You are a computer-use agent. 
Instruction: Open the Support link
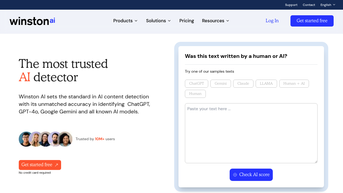(x=291, y=5)
